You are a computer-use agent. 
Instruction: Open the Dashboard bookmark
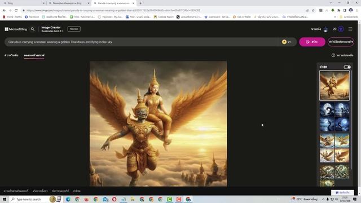click(217, 17)
